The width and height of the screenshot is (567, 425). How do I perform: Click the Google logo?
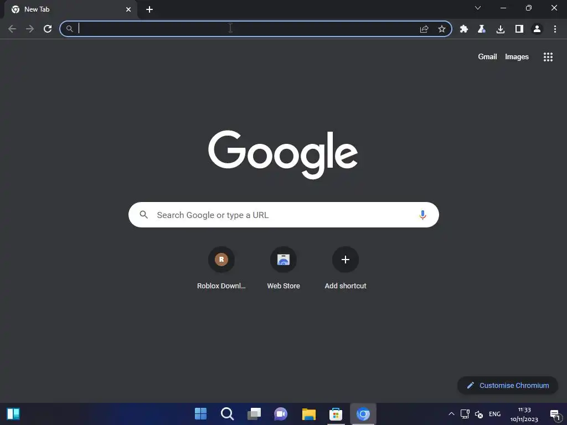[x=283, y=154]
